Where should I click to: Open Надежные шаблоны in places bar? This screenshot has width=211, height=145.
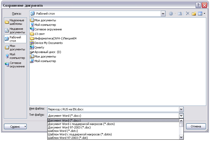click(15, 22)
